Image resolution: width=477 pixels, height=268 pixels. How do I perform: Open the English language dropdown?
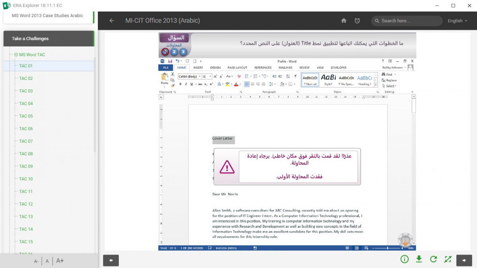tap(457, 21)
